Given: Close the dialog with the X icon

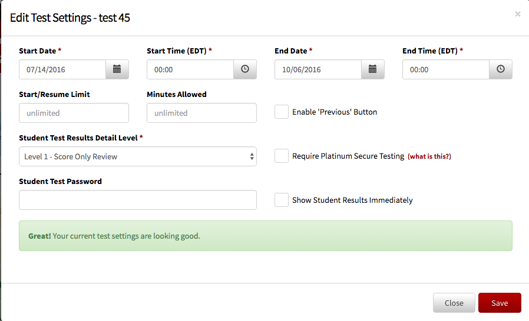Looking at the screenshot, I should 518,14.
